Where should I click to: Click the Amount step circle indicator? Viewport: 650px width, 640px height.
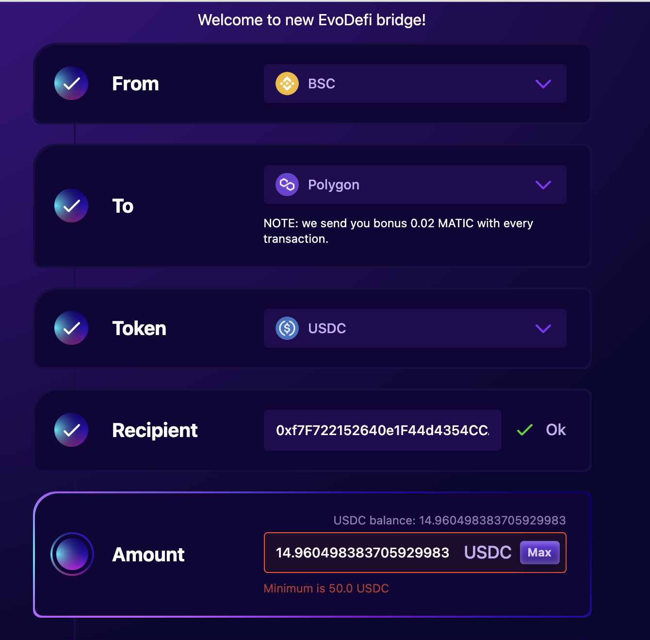coord(72,554)
